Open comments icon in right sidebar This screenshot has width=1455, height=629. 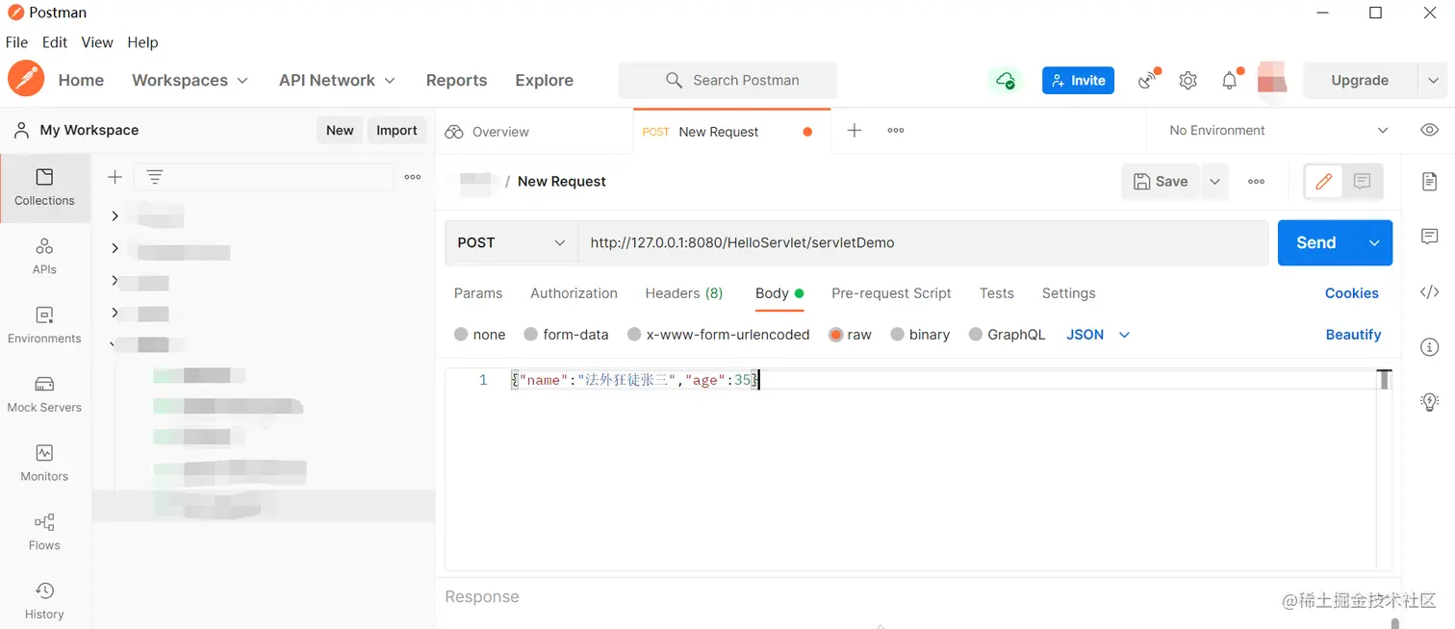1430,237
